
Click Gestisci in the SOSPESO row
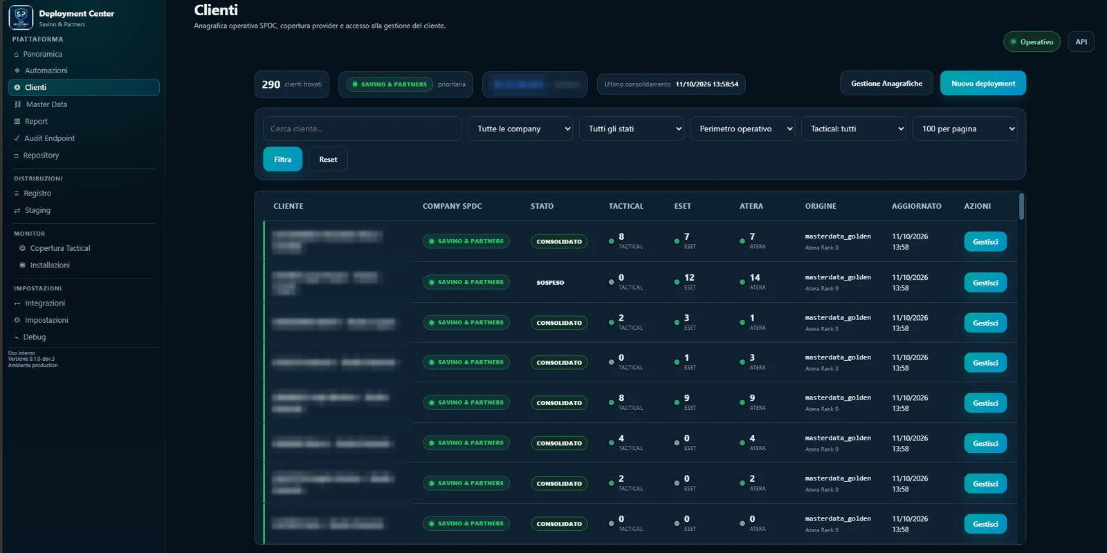click(985, 283)
